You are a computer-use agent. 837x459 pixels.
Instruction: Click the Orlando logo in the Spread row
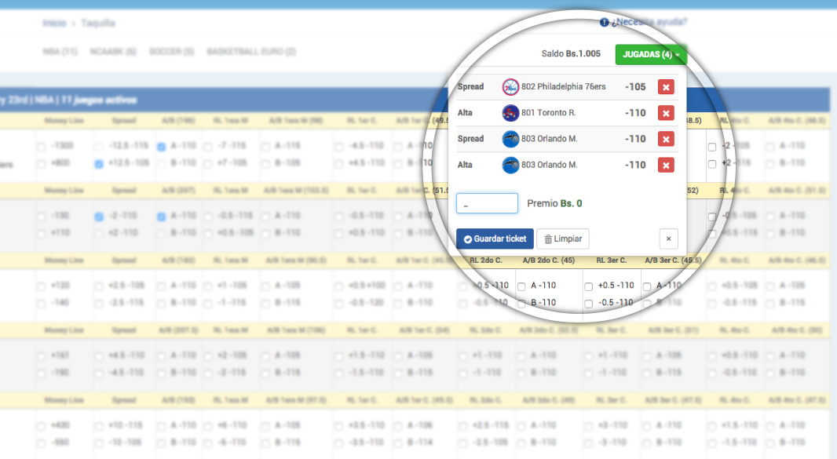510,139
